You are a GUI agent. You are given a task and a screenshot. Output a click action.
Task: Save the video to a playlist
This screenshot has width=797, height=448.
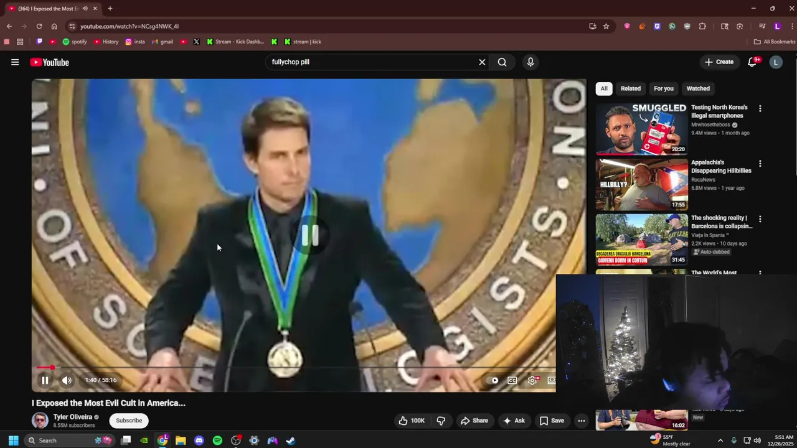click(x=552, y=421)
